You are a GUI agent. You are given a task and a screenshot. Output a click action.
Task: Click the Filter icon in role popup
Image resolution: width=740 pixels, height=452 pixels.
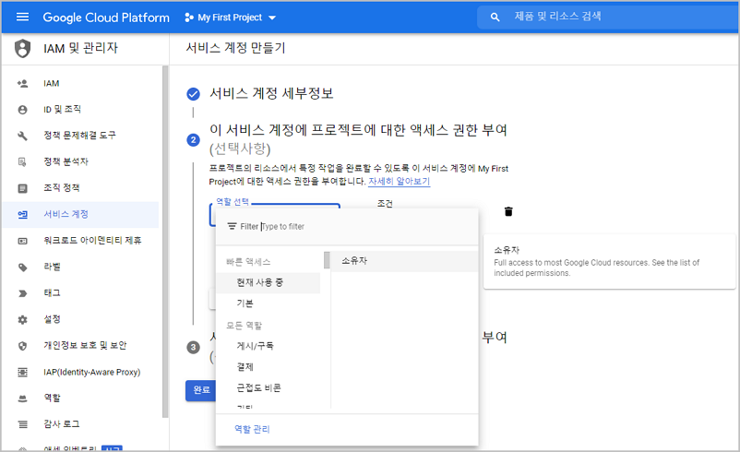[232, 227]
